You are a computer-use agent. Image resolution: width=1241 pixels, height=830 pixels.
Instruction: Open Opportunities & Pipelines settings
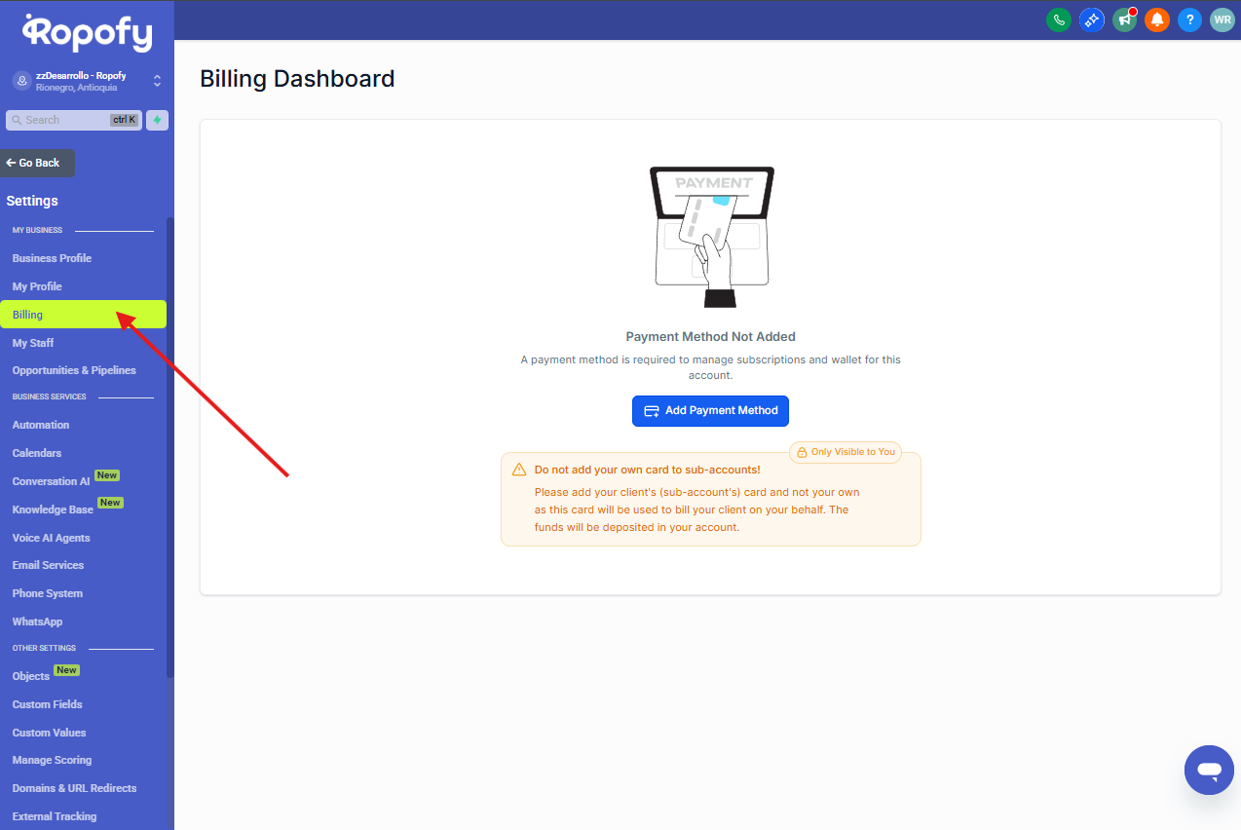74,370
